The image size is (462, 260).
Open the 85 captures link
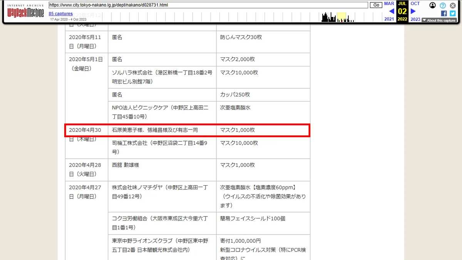pyautogui.click(x=60, y=14)
